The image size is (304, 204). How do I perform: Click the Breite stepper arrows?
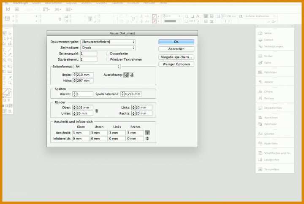tap(75, 75)
